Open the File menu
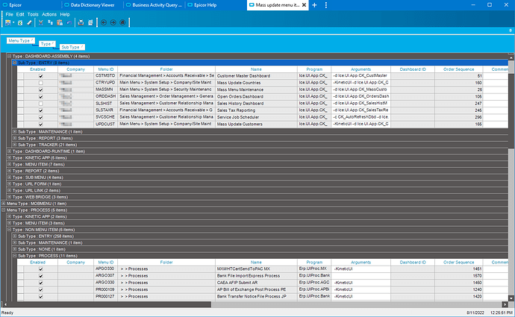 coord(9,14)
